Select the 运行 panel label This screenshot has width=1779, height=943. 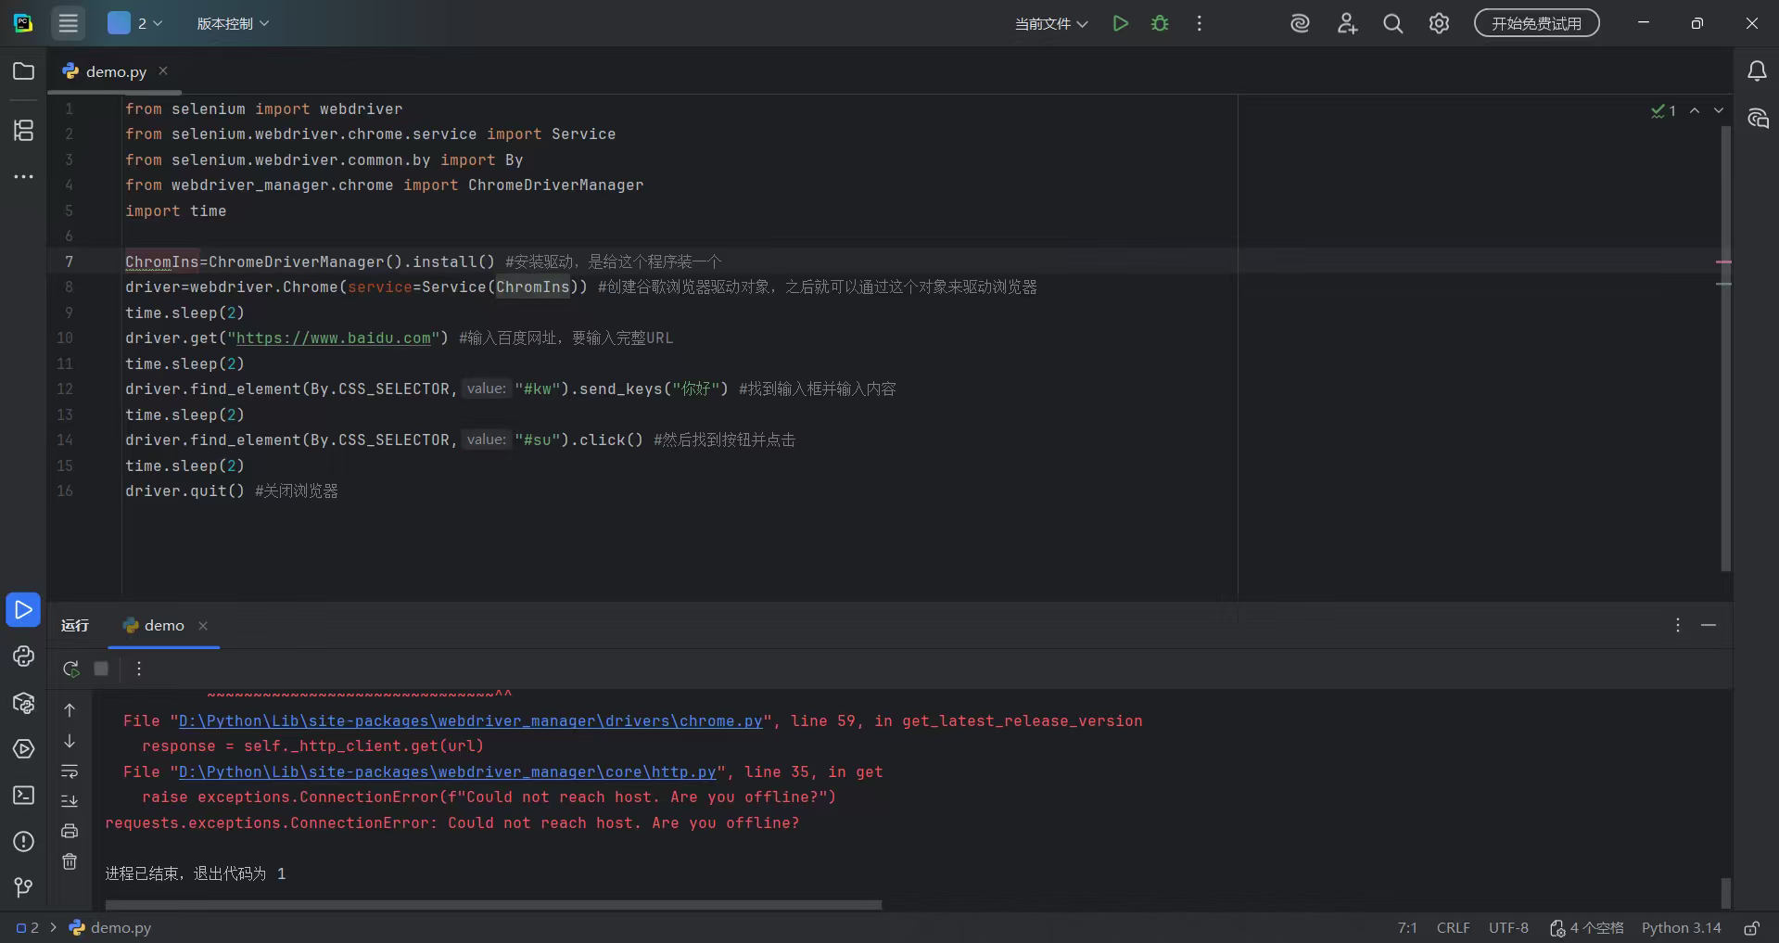click(x=75, y=625)
